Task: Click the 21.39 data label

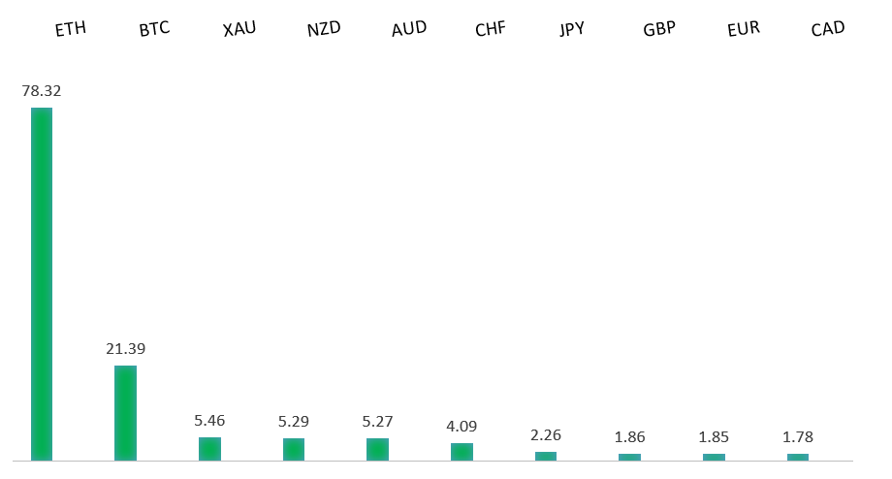Action: [x=126, y=348]
